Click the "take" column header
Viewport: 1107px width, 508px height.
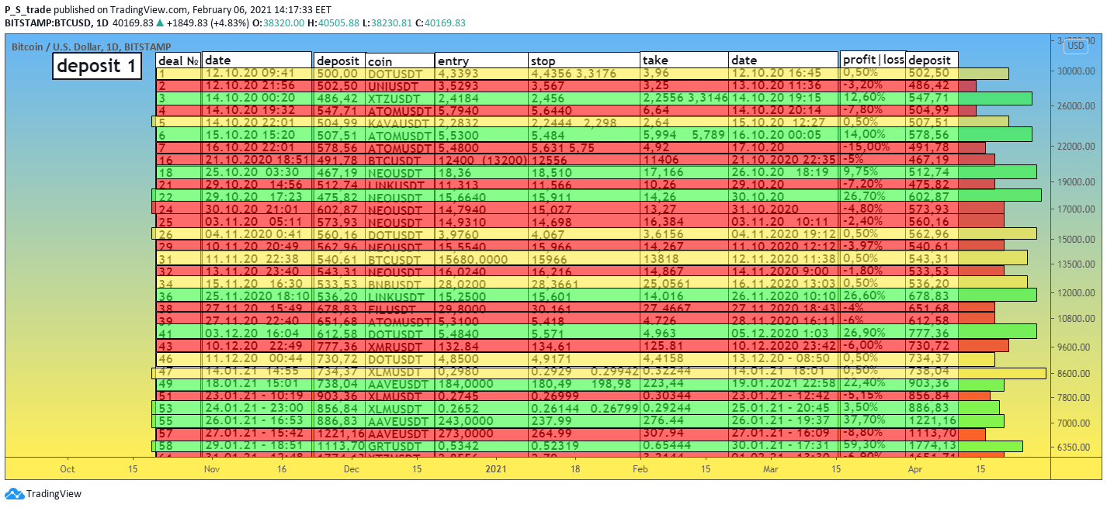[x=684, y=60]
